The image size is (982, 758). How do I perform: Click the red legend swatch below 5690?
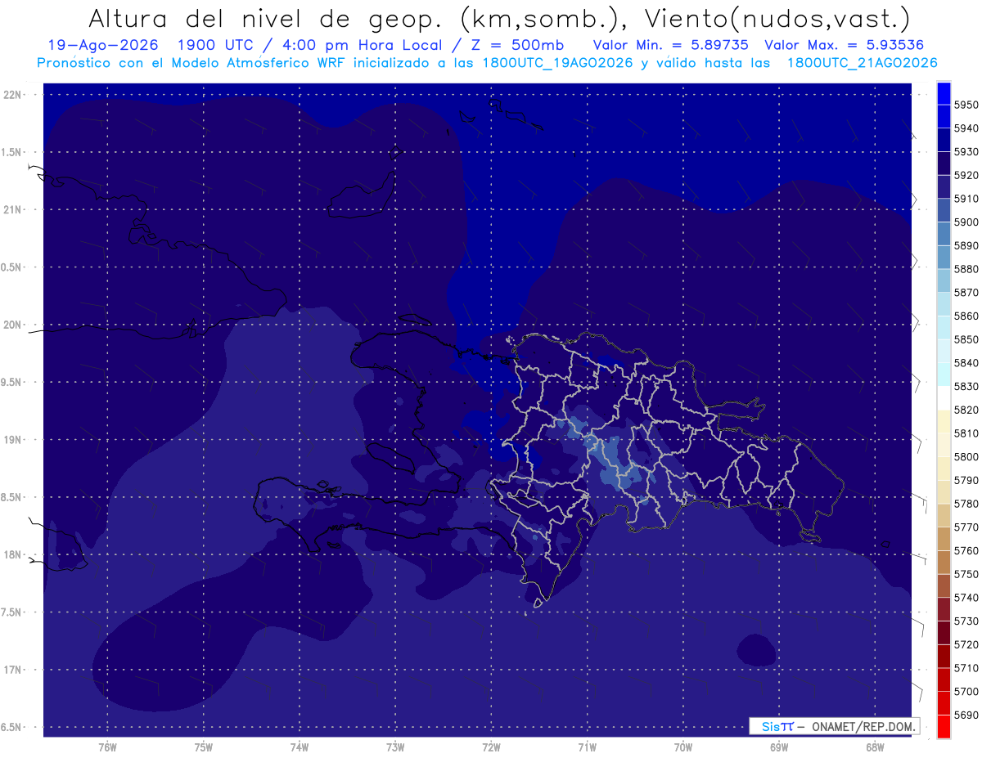944,725
